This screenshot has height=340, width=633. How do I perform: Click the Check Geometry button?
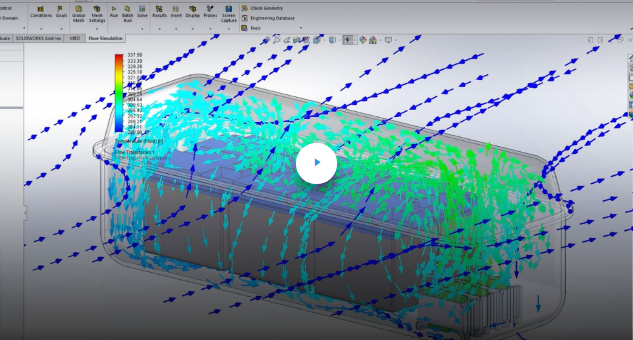[x=266, y=8]
